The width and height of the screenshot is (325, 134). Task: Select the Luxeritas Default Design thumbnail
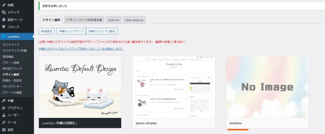pos(80,87)
